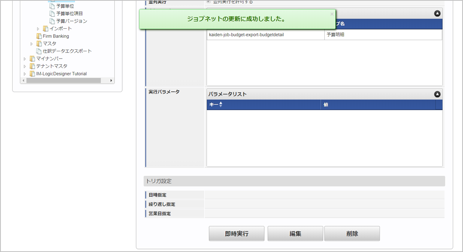The image size is (463, 252).
Task: Open the Firm Banking folder
Action: [55, 36]
